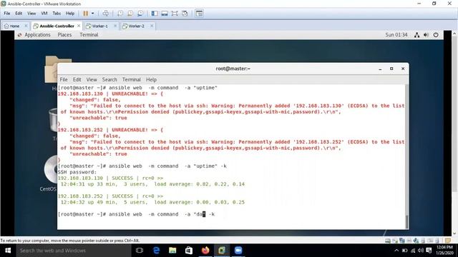Open VMware View menu

(31, 14)
